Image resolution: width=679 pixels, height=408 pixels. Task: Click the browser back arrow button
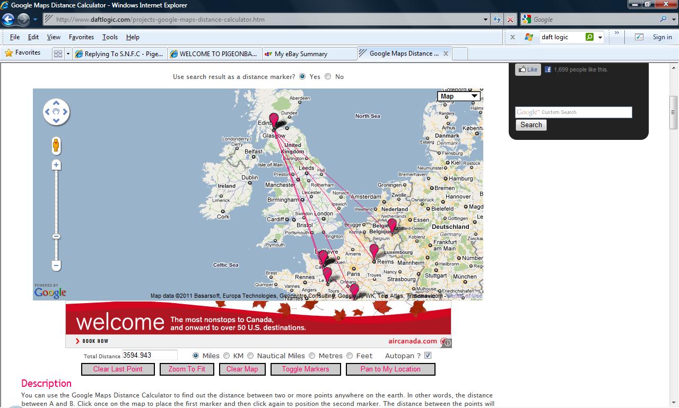point(8,20)
